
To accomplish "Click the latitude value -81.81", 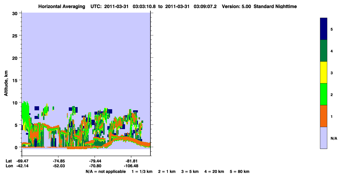I will click(x=131, y=161).
